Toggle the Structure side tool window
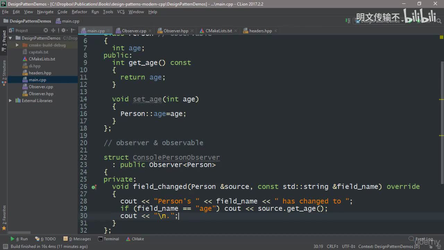 coord(4,73)
